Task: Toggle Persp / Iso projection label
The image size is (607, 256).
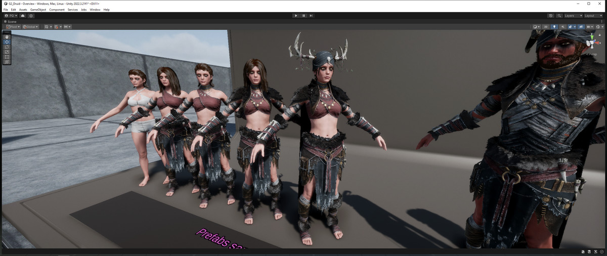Action: (592, 54)
